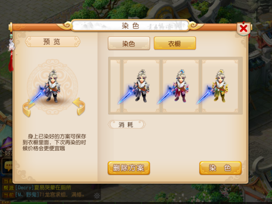The width and height of the screenshot is (272, 204).
Task: Select the dark purple outfit scheme
Action: point(141,86)
